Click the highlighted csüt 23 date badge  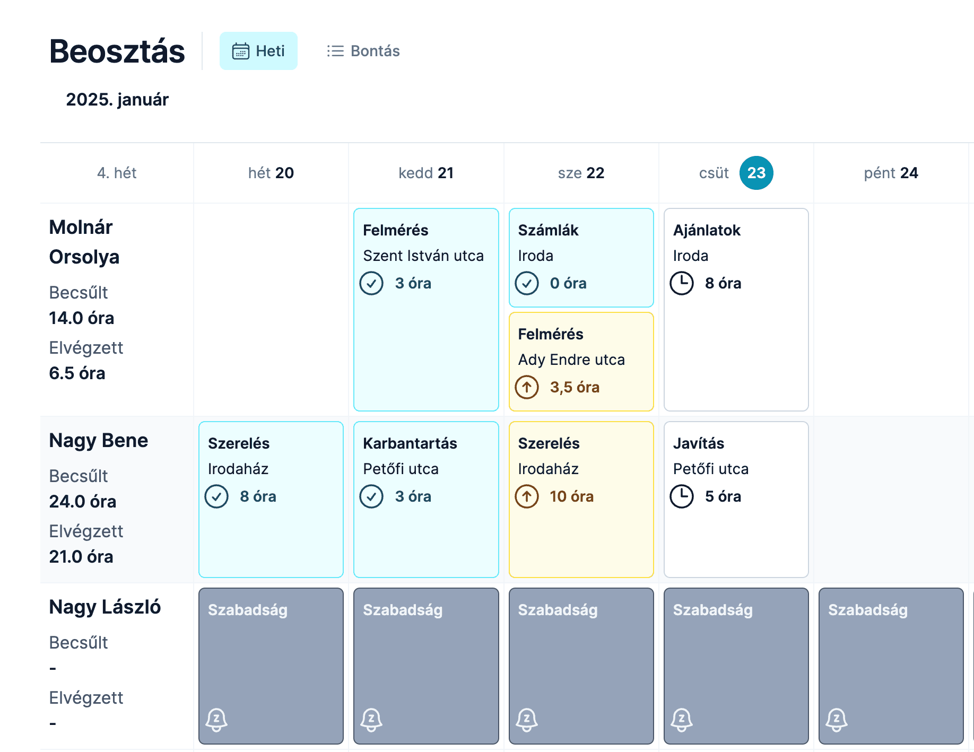coord(756,173)
